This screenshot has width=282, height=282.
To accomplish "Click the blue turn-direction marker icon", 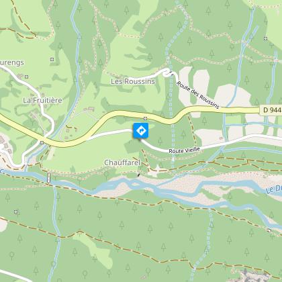I will [x=140, y=130].
